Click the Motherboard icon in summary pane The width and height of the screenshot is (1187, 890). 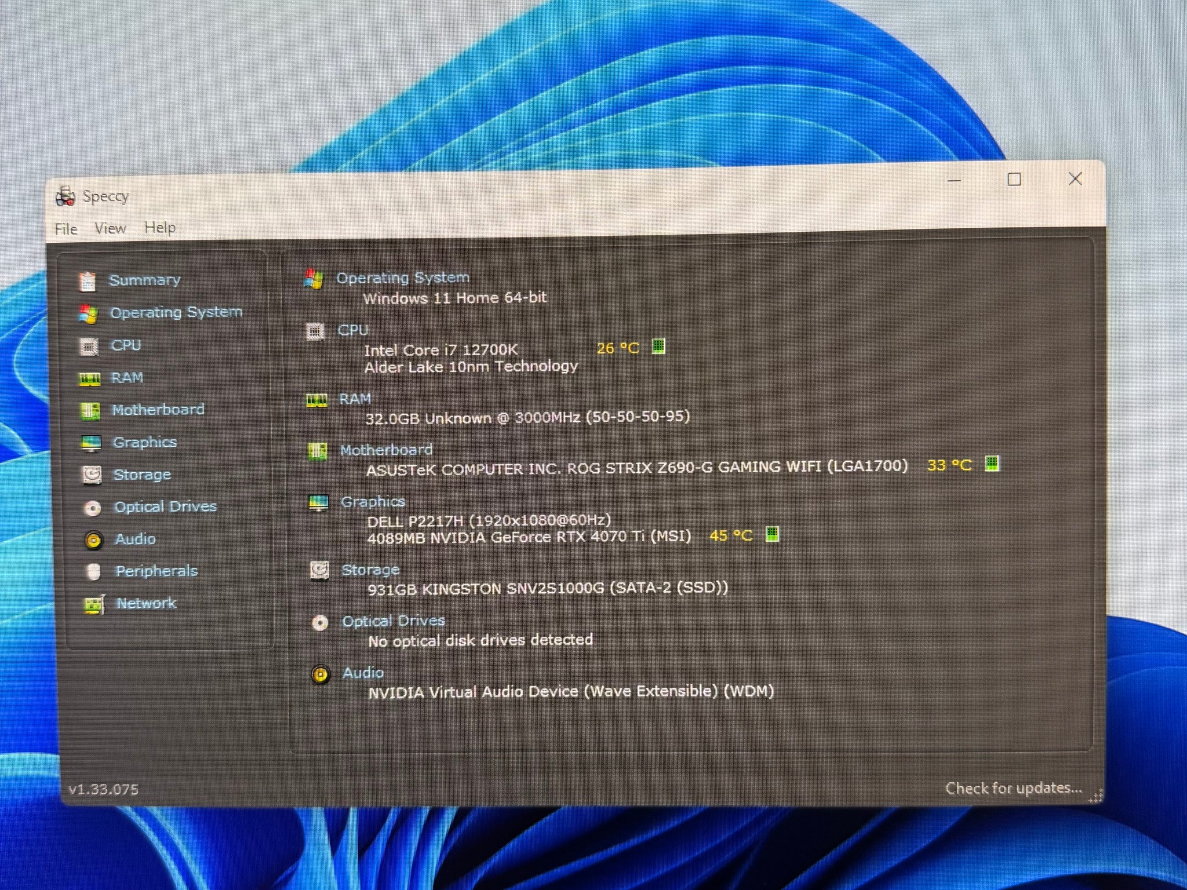point(318,451)
